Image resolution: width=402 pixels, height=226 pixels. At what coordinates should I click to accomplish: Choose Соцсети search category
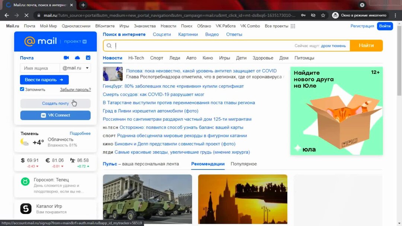click(162, 34)
